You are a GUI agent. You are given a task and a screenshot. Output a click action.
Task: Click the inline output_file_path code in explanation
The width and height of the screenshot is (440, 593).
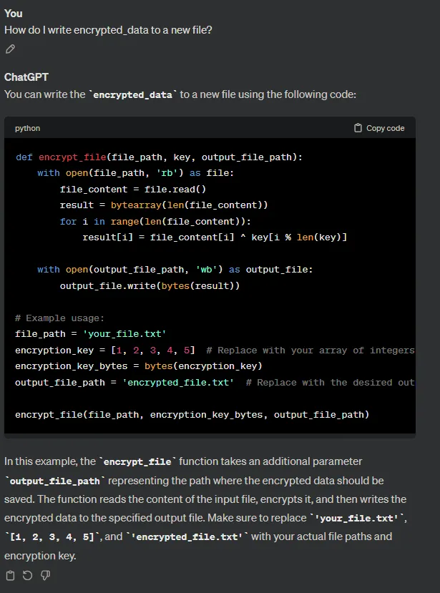pyautogui.click(x=54, y=481)
